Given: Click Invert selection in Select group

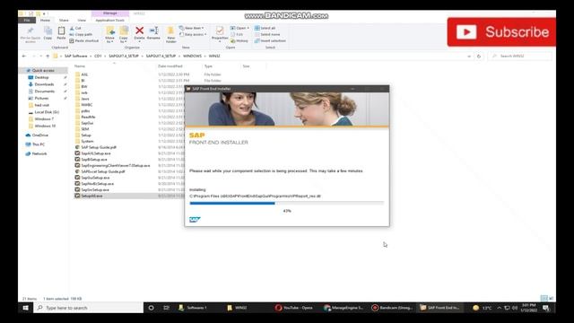Looking at the screenshot, I should click(x=270, y=41).
